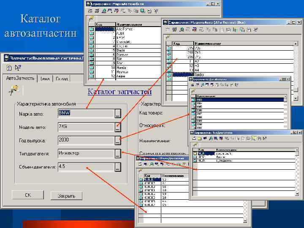Click the pin icon in МодельАвто window
This screenshot has width=304, height=228.
168,37
